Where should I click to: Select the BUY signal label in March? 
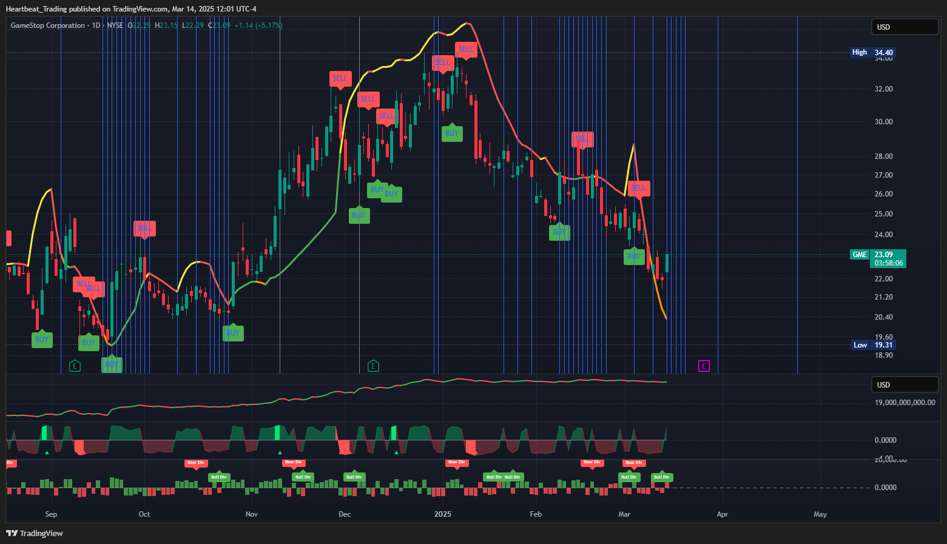point(634,257)
